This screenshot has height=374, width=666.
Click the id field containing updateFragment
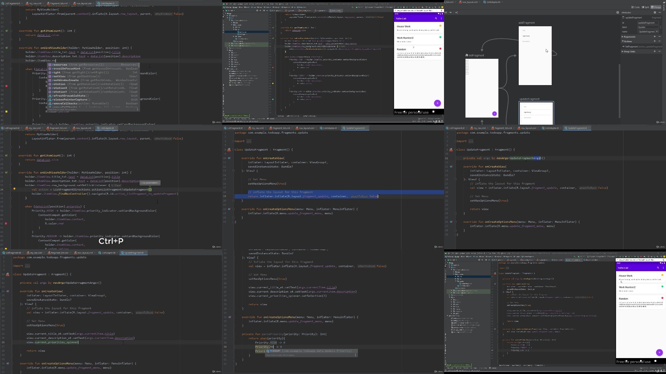click(x=648, y=23)
